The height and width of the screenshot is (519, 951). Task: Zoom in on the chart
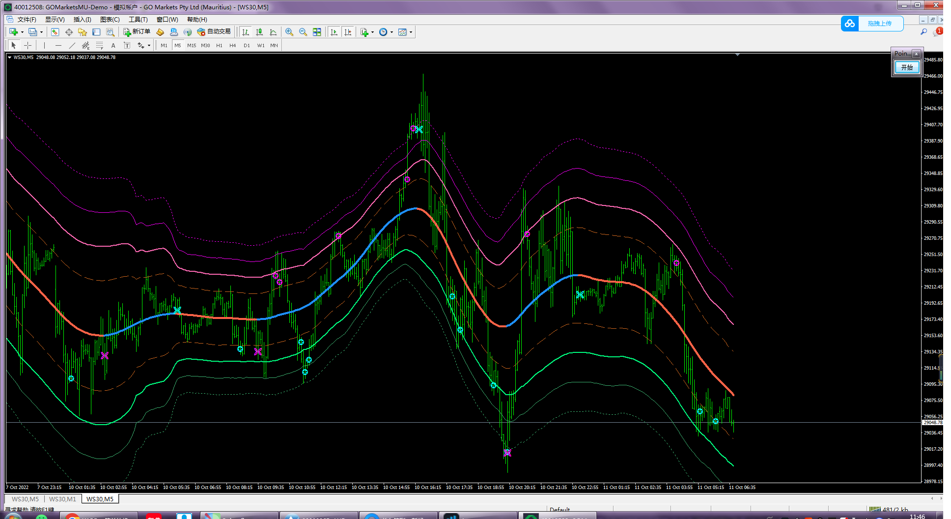tap(289, 32)
